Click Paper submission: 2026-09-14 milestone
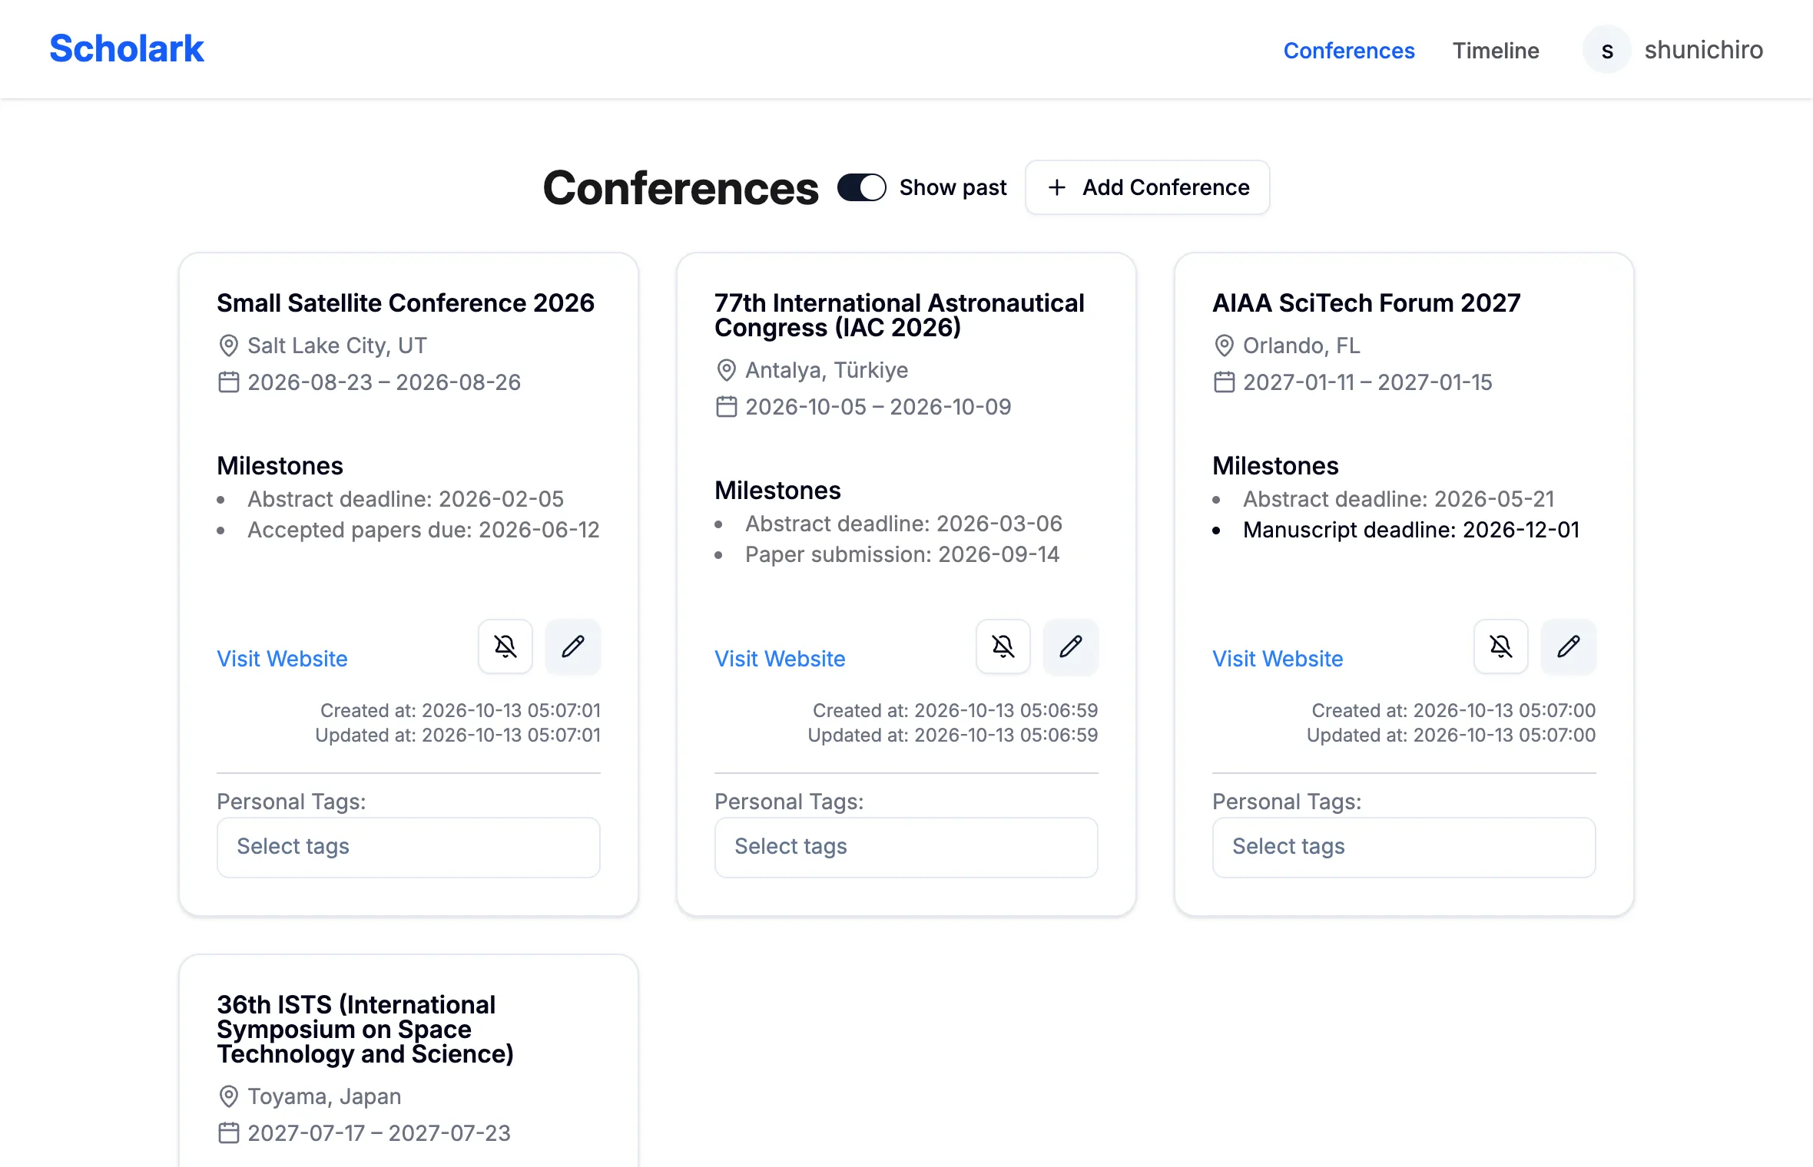 [902, 554]
